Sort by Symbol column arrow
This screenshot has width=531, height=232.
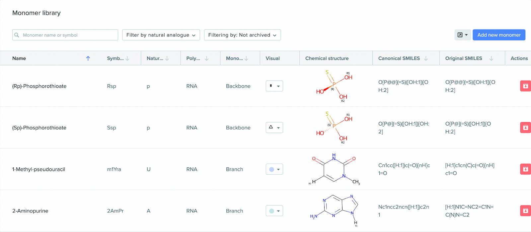click(127, 58)
